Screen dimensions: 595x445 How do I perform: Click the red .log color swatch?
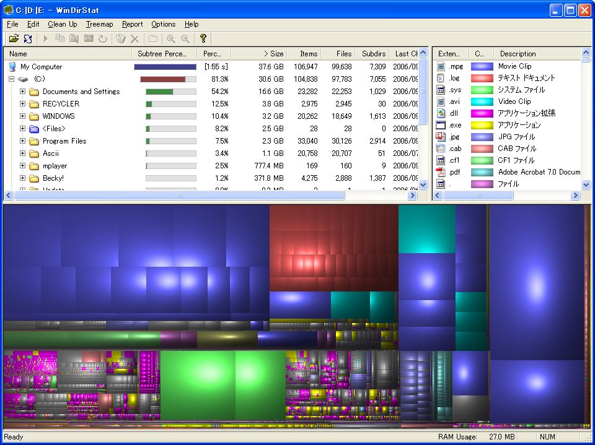click(482, 78)
